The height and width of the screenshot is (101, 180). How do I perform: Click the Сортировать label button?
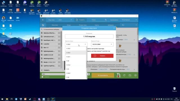point(114,20)
